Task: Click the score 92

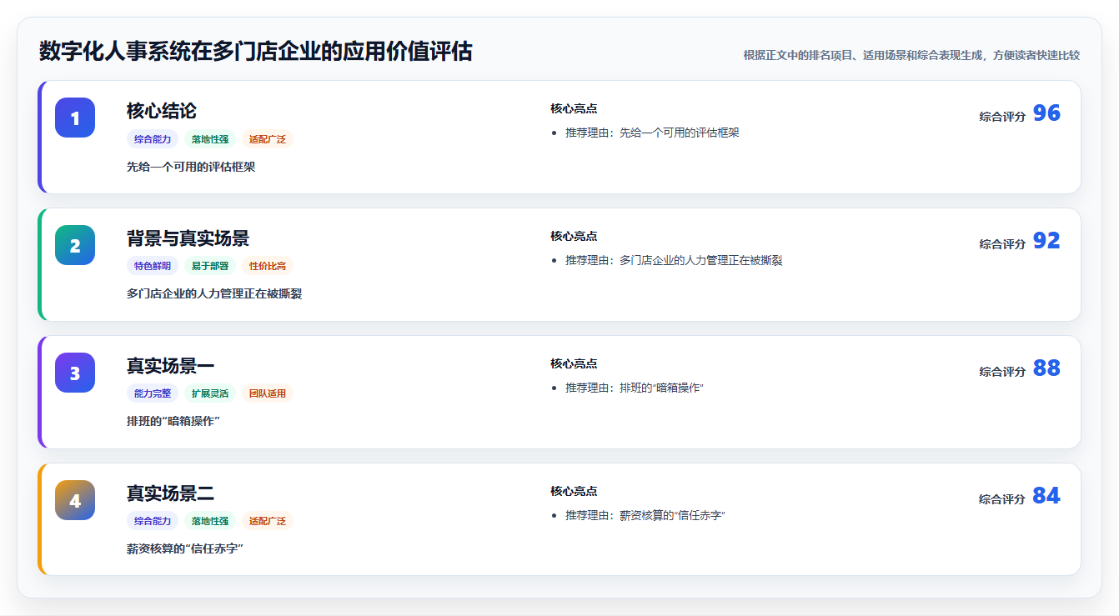Action: (x=1046, y=241)
